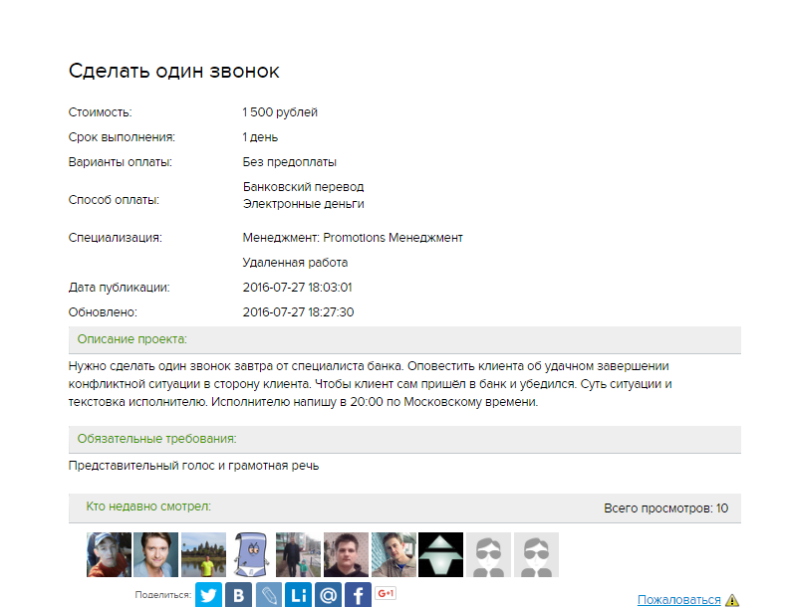Image resolution: width=785 pixels, height=607 pixels.
Task: Click the Менеджмент: Promotions Менеджмент specialization
Action: click(x=353, y=238)
